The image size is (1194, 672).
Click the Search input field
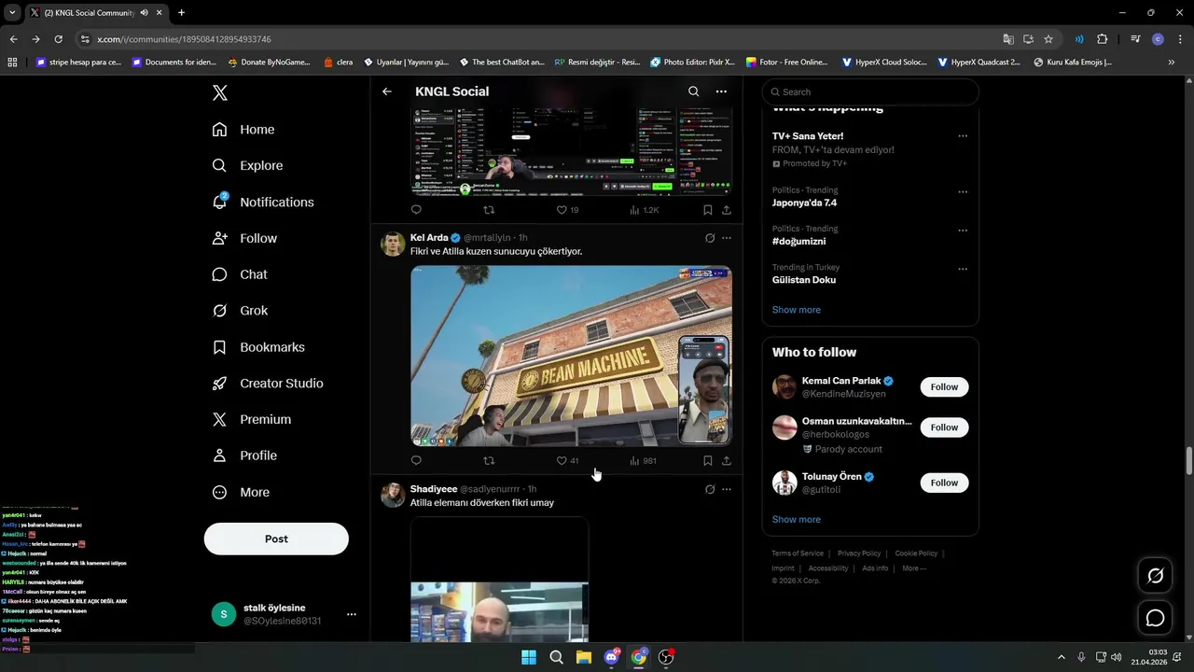870,91
